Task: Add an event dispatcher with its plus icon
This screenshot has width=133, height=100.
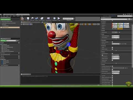Action: point(19,65)
